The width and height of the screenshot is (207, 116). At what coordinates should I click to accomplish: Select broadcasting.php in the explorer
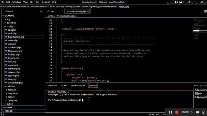(16, 37)
